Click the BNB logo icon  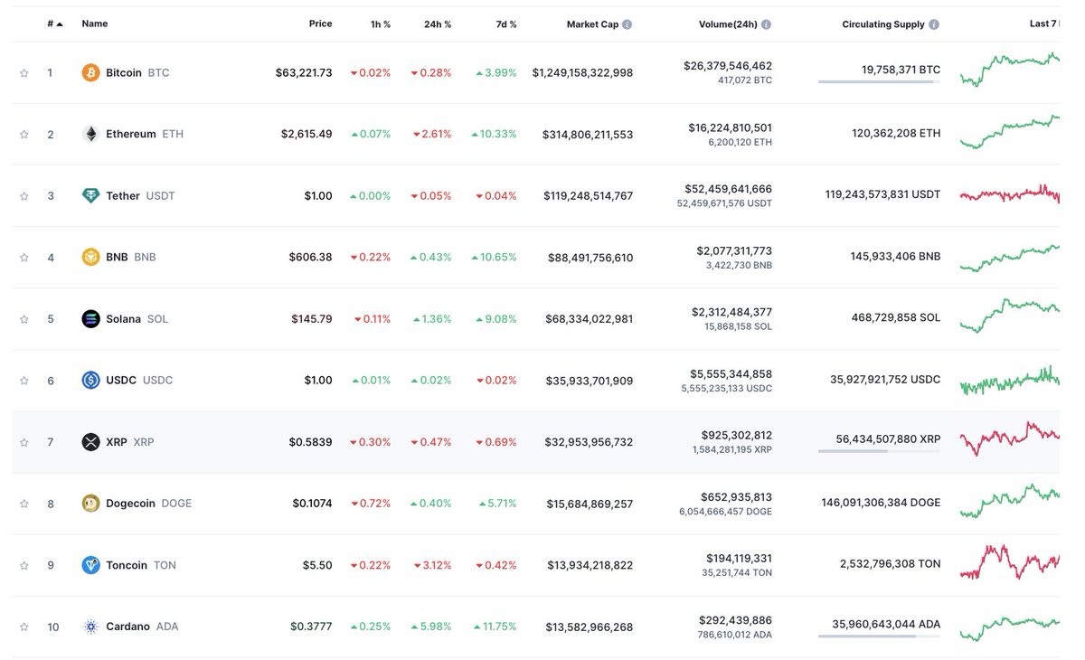click(x=90, y=257)
